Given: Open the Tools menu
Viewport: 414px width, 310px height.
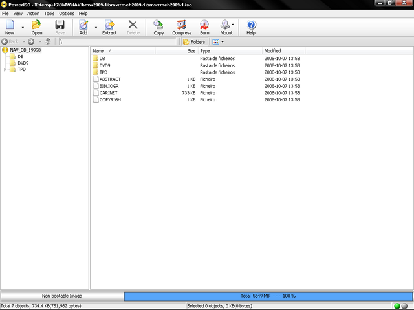Looking at the screenshot, I should (49, 13).
